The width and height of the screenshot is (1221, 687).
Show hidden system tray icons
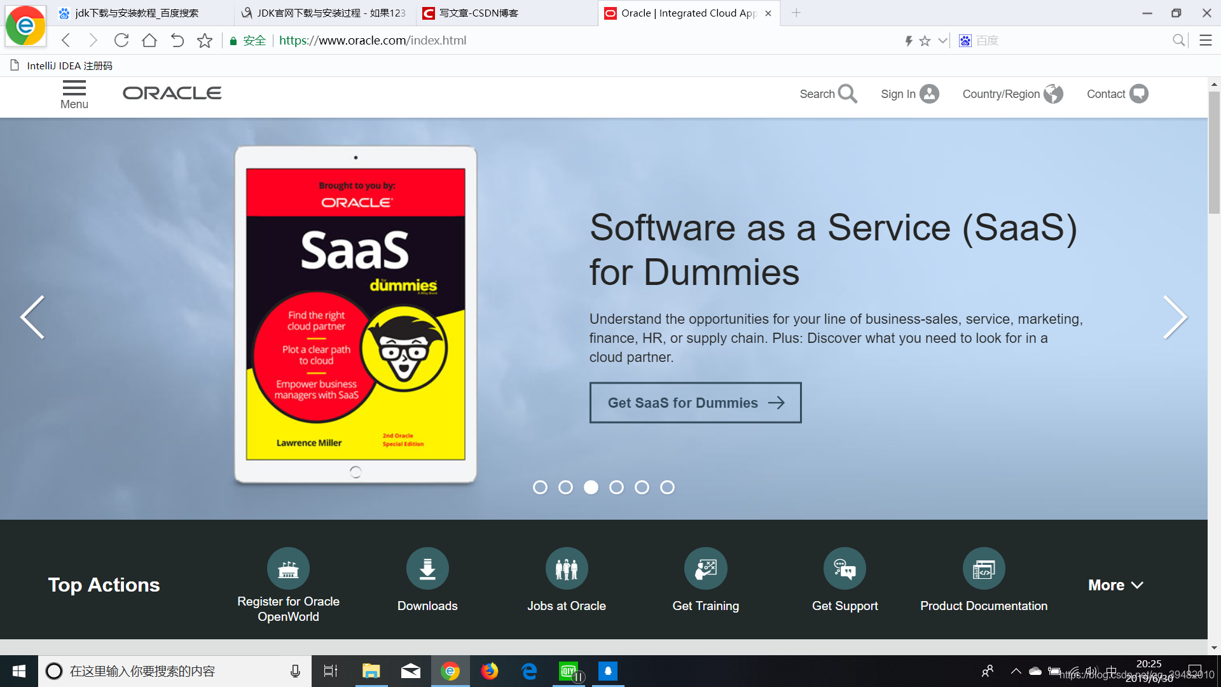click(x=1016, y=671)
